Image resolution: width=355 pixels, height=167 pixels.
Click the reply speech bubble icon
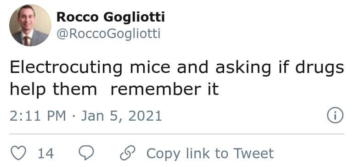[x=86, y=153]
